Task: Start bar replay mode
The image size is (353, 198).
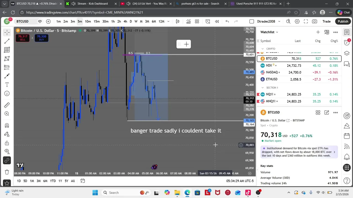Action: pyautogui.click(x=217, y=21)
